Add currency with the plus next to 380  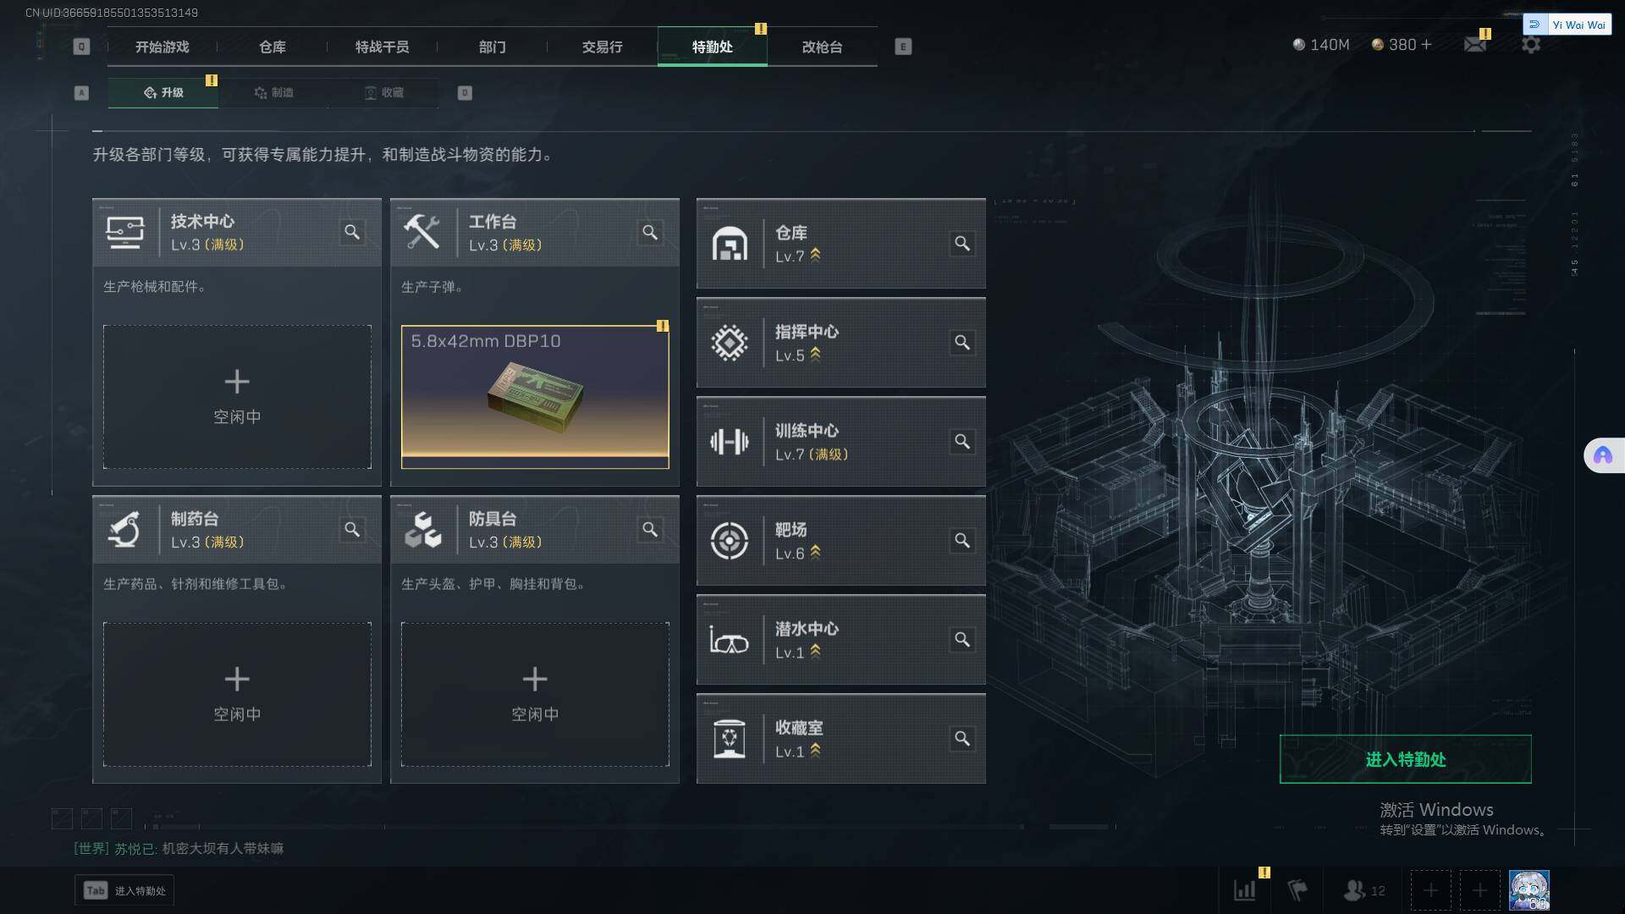pos(1427,44)
